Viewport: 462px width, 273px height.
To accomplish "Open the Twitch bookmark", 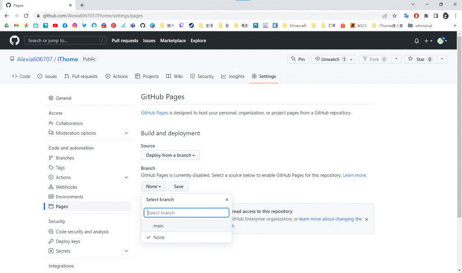I will 181,26.
